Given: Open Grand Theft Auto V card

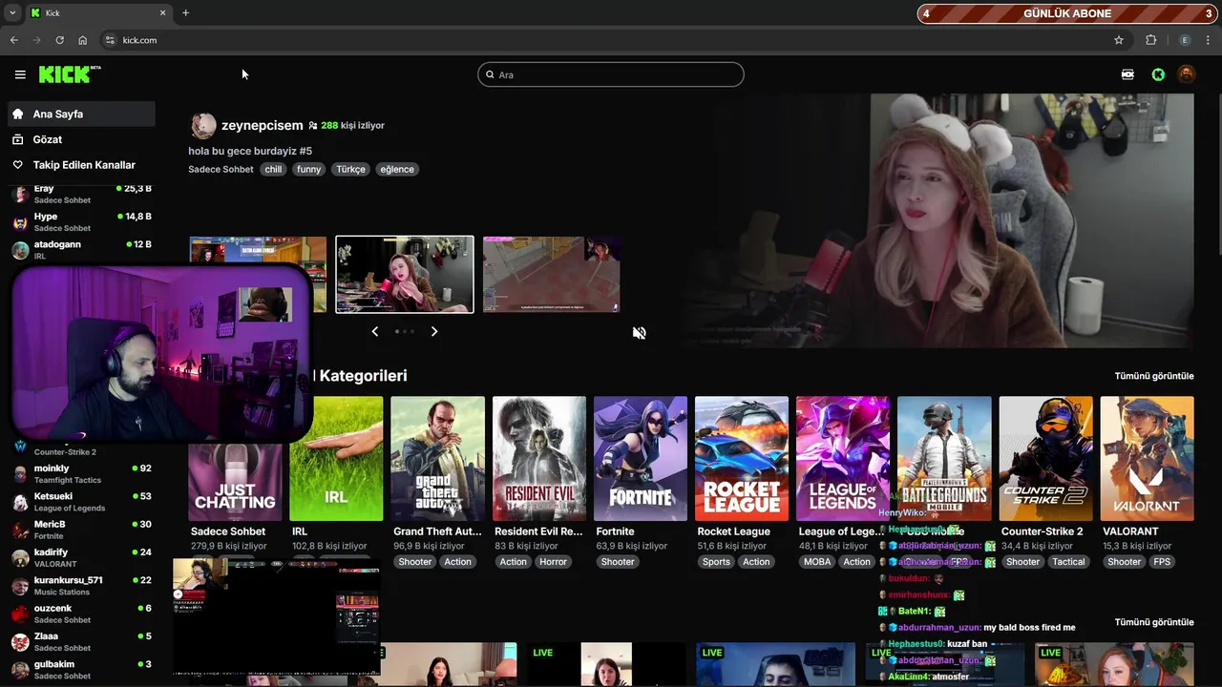Looking at the screenshot, I should 437,458.
